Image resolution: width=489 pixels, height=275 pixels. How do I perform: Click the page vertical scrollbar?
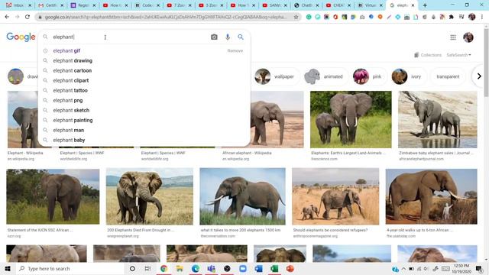(x=486, y=63)
